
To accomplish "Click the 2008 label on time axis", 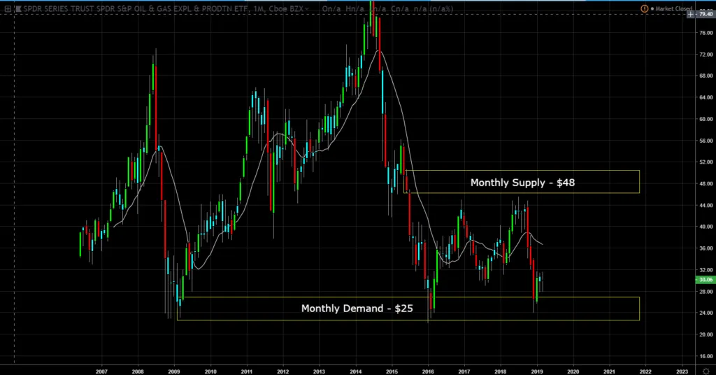I will point(138,372).
